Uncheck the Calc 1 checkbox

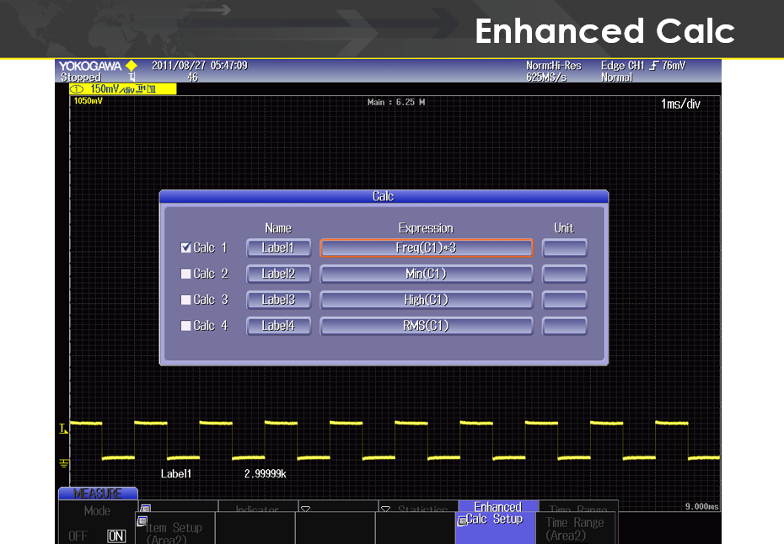tap(185, 248)
